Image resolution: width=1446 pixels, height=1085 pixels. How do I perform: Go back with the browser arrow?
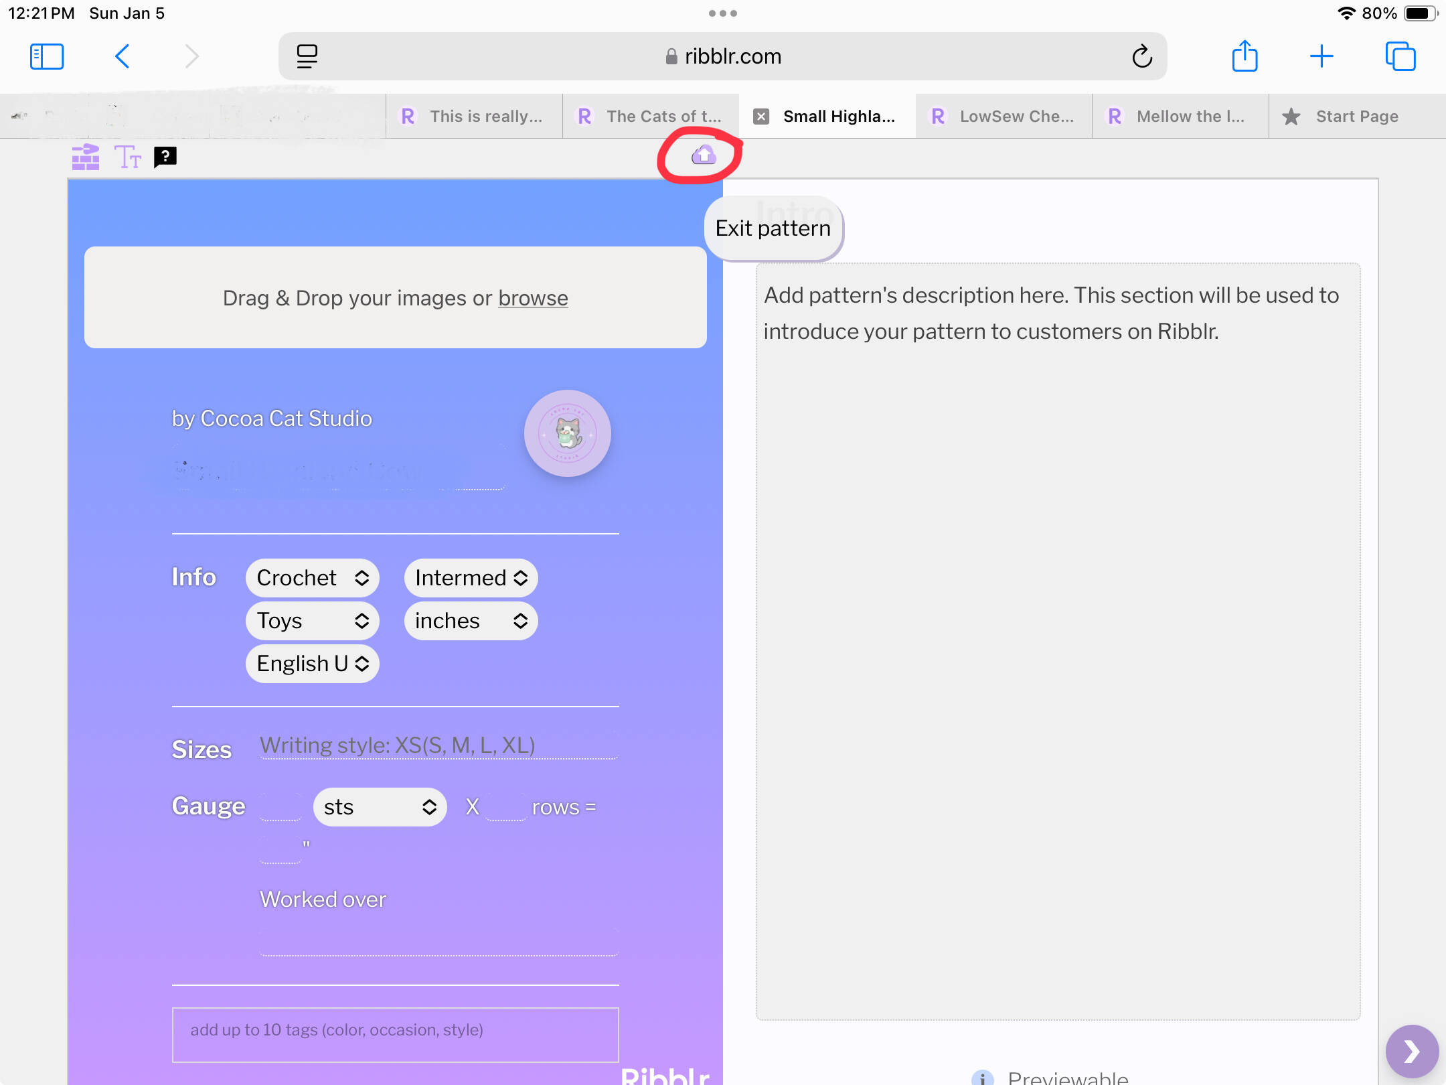coord(123,56)
